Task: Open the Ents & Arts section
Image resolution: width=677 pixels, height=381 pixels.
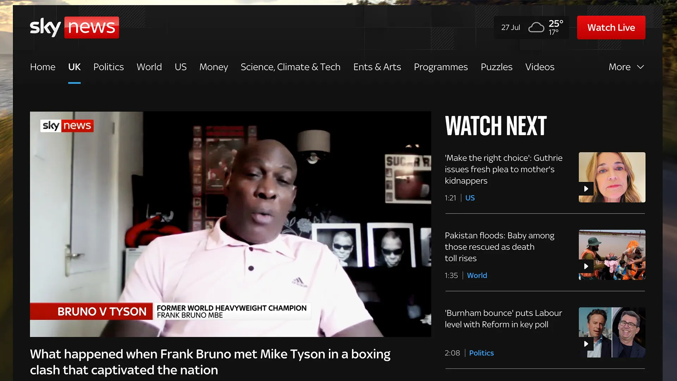Action: [377, 67]
